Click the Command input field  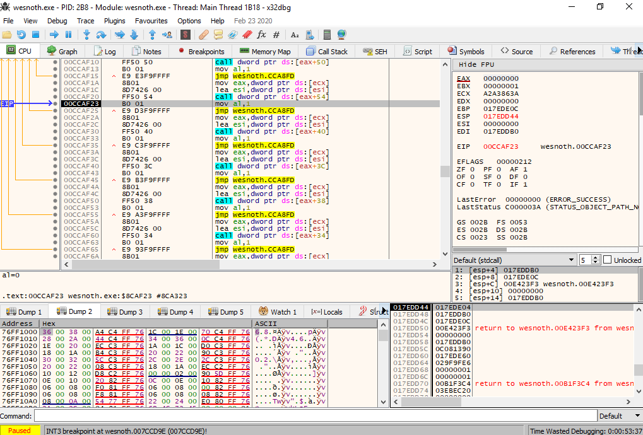point(316,416)
